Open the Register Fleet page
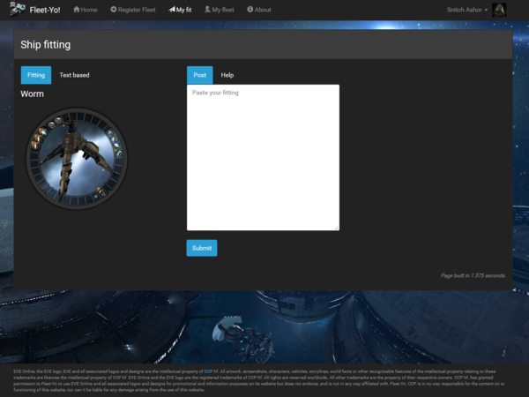 [133, 10]
